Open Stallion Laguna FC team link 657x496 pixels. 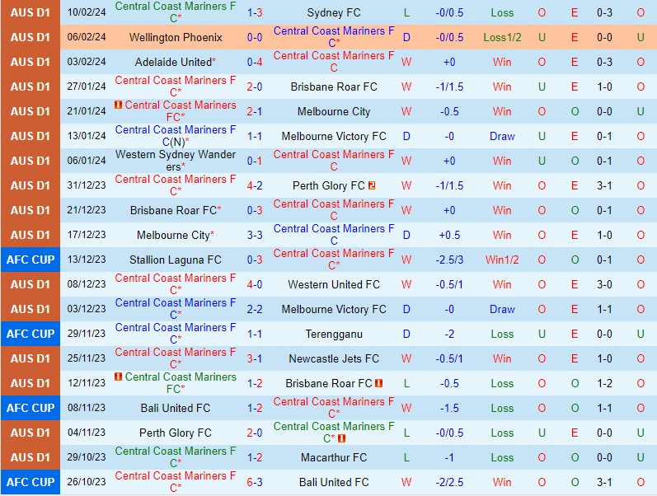[x=175, y=260]
